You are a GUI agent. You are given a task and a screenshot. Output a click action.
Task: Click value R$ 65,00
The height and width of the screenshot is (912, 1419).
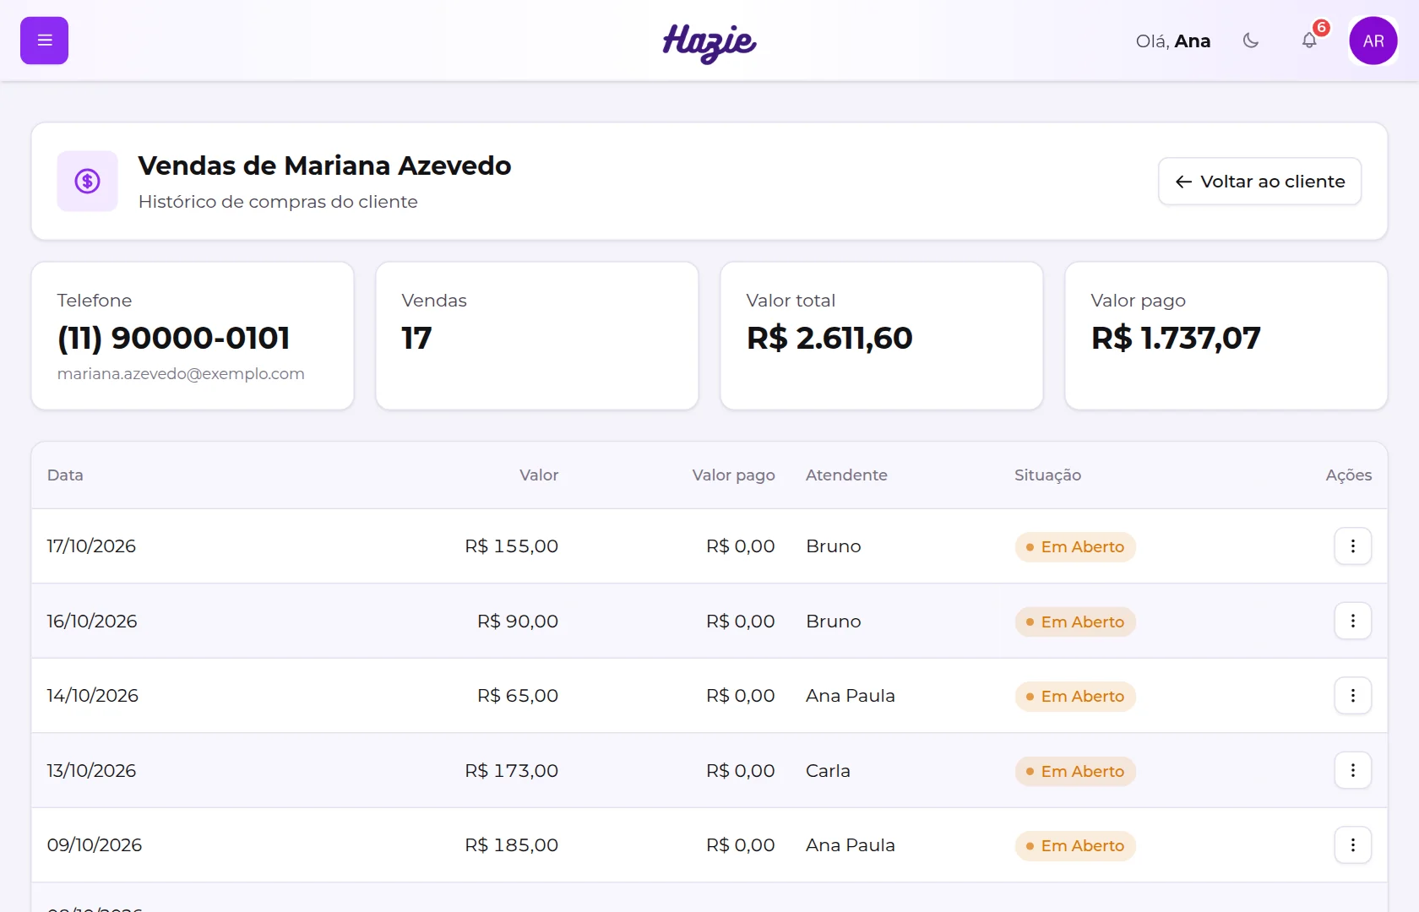pos(518,696)
